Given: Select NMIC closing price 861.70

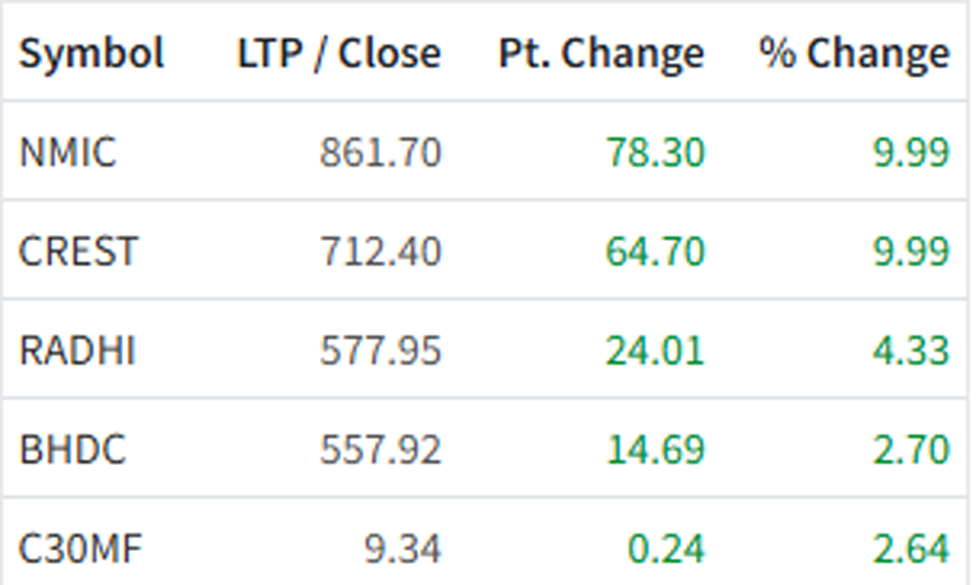Looking at the screenshot, I should click(381, 152).
